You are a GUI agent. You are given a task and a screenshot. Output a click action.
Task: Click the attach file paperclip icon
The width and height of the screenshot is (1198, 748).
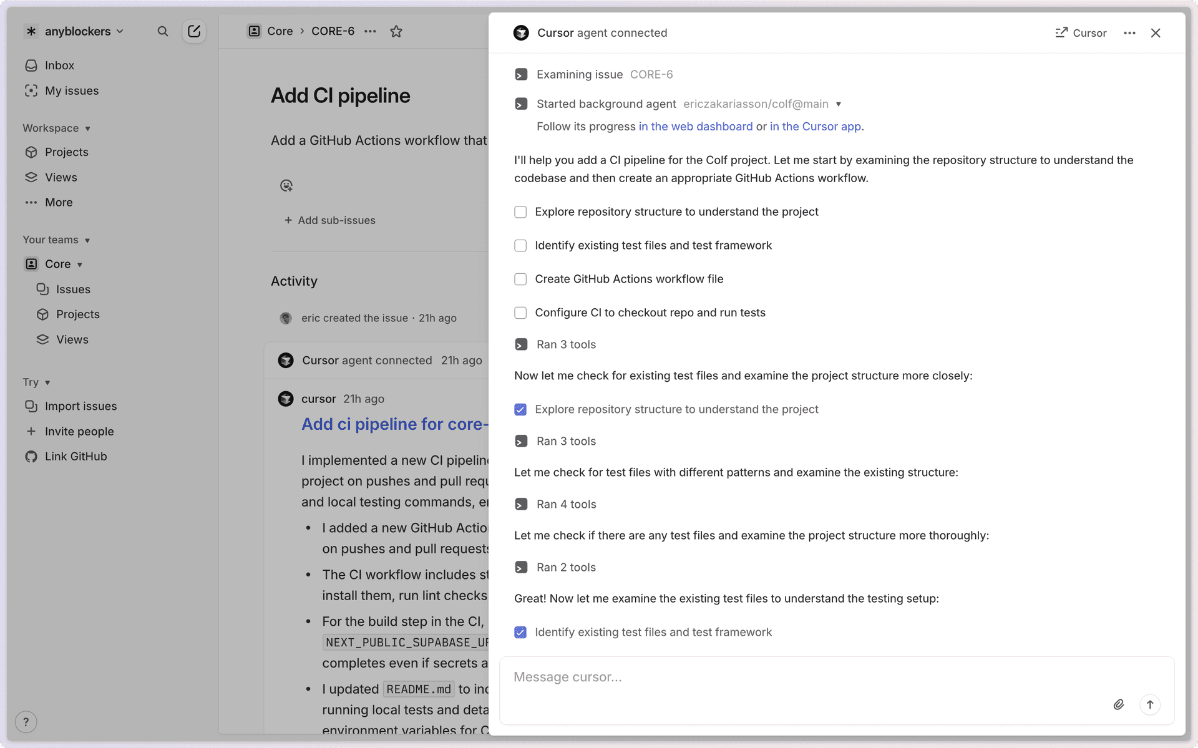pyautogui.click(x=1119, y=704)
